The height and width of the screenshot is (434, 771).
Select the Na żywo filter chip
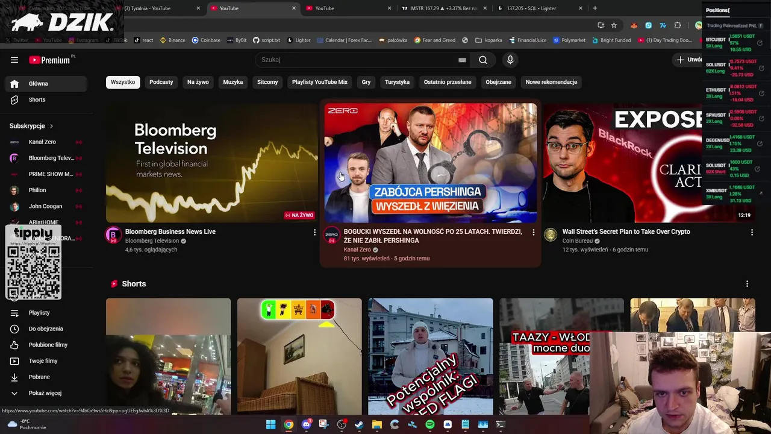[198, 82]
